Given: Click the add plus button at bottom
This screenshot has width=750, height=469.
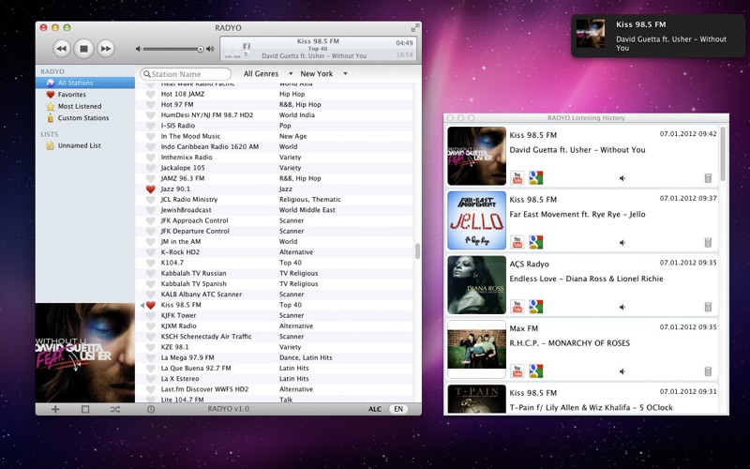Looking at the screenshot, I should coord(55,409).
